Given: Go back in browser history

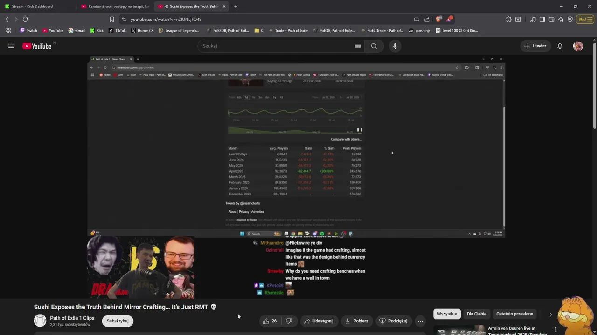Looking at the screenshot, I should [7, 20].
